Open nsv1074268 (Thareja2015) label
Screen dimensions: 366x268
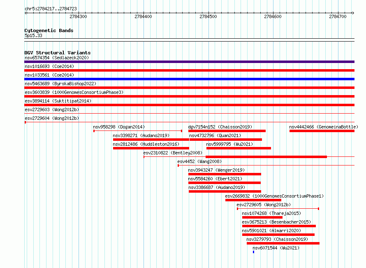[271, 213]
